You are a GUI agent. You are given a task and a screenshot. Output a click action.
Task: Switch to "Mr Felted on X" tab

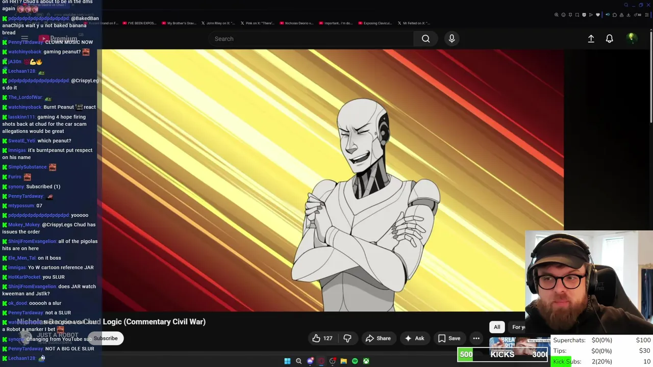pyautogui.click(x=414, y=23)
